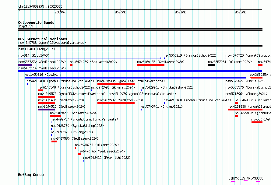Open the nsv5555376 variant label

click(x=248, y=87)
